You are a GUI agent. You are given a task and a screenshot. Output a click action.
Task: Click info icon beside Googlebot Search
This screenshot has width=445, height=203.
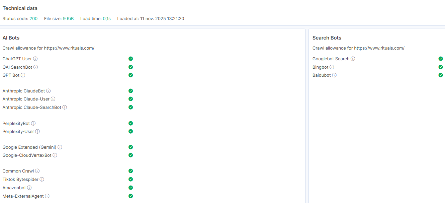pos(353,59)
